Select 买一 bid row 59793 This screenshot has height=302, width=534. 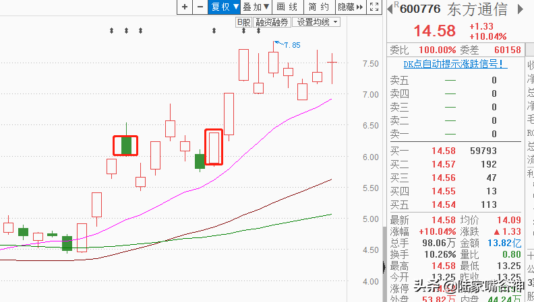[455, 151]
